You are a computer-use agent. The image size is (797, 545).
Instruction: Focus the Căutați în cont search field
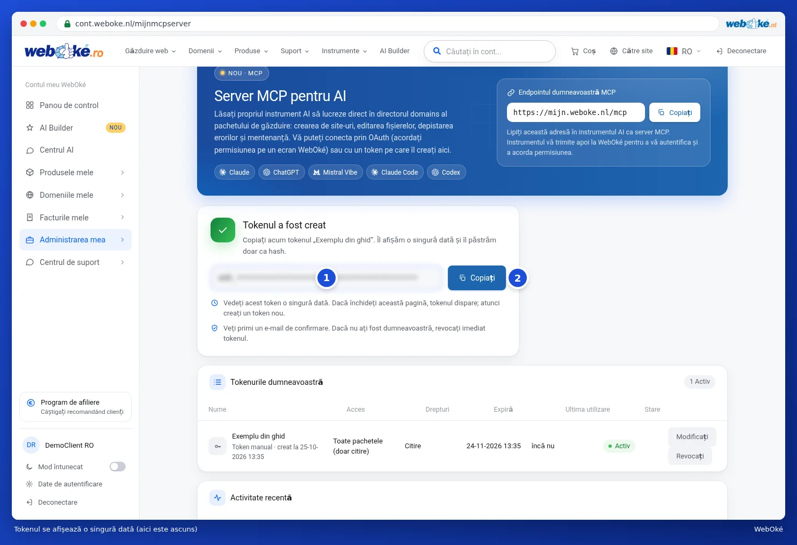coord(490,52)
